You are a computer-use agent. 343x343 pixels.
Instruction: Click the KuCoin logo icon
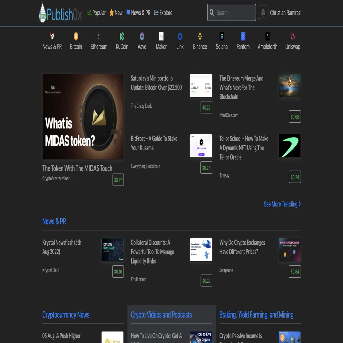coord(122,36)
